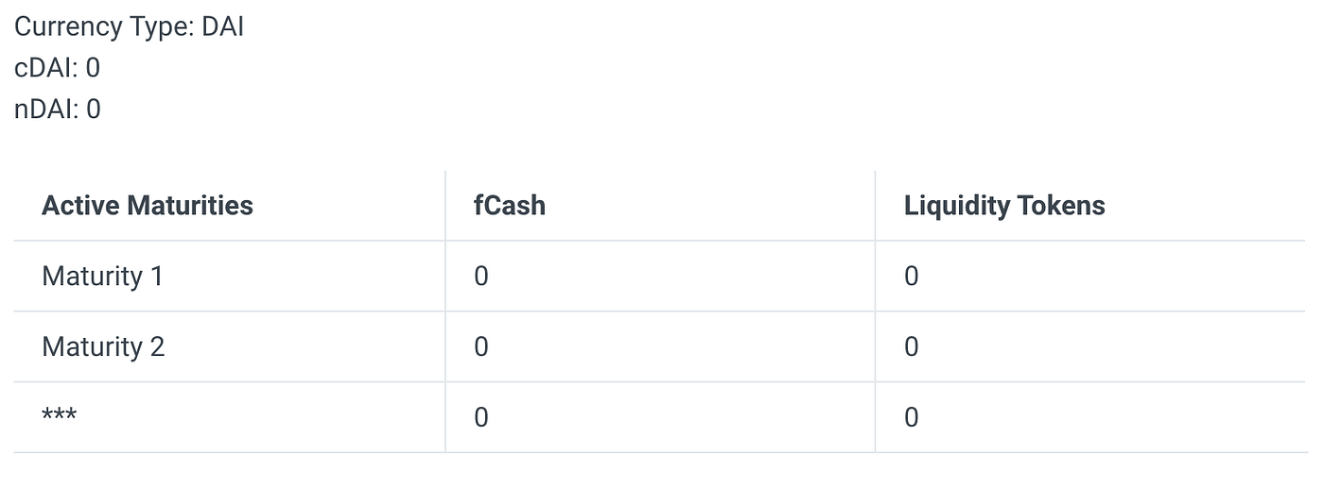
Task: Click the Currency Type: DAI text
Action: 129,26
